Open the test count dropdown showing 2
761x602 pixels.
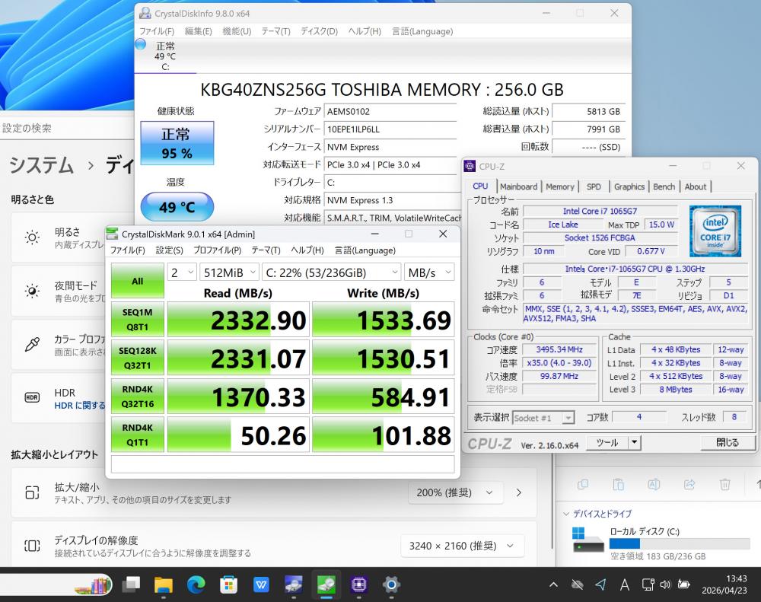click(182, 272)
